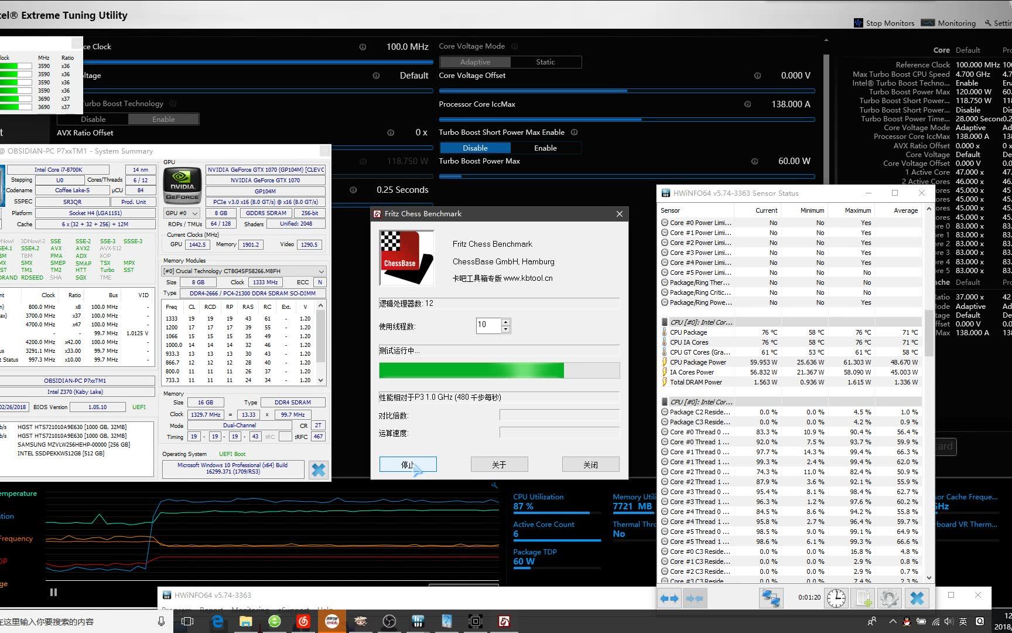
Task: Click the Maximum column header in HWiNFO
Action: click(850, 210)
